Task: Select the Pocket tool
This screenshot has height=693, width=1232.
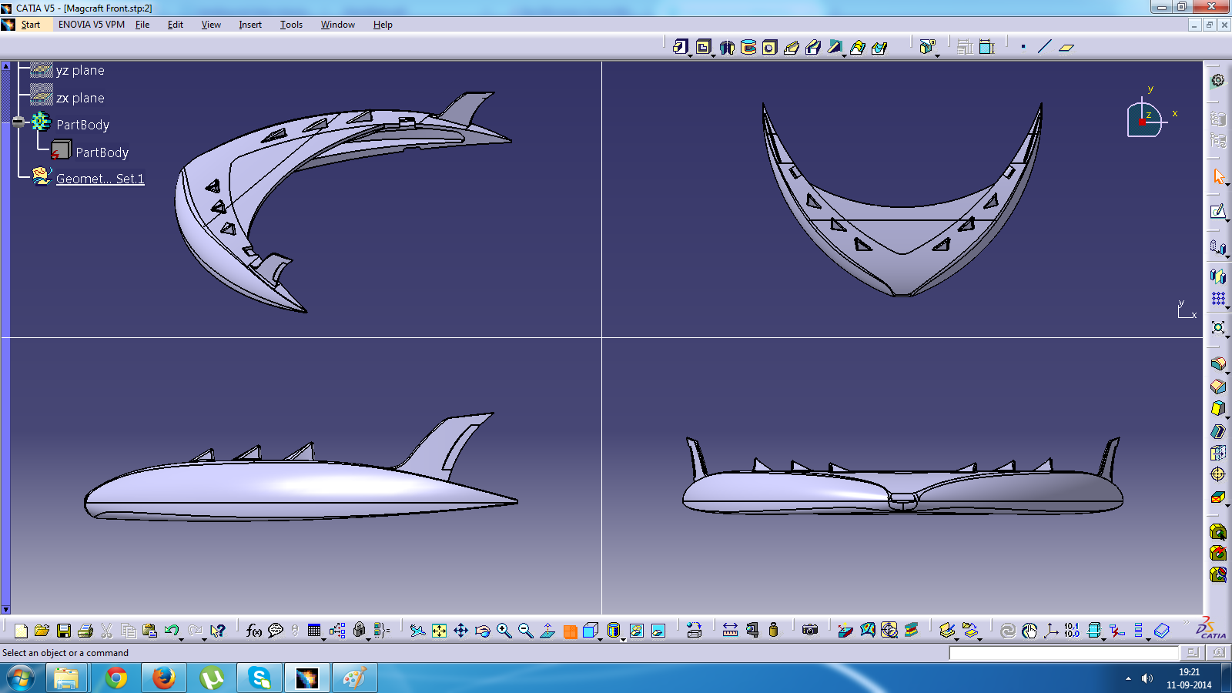Action: (x=703, y=47)
